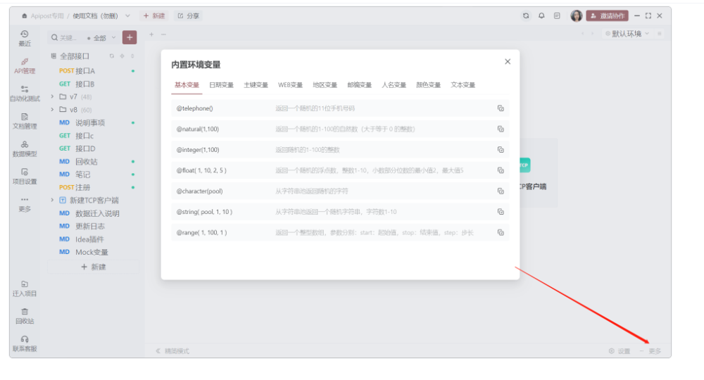This screenshot has height=380, width=704.
Task: Open 项目设置 in the sidebar
Action: [x=25, y=177]
